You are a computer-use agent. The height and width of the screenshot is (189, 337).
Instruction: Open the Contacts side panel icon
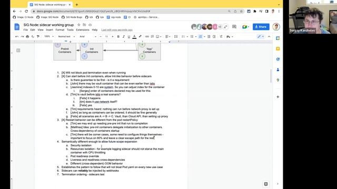[x=277, y=70]
